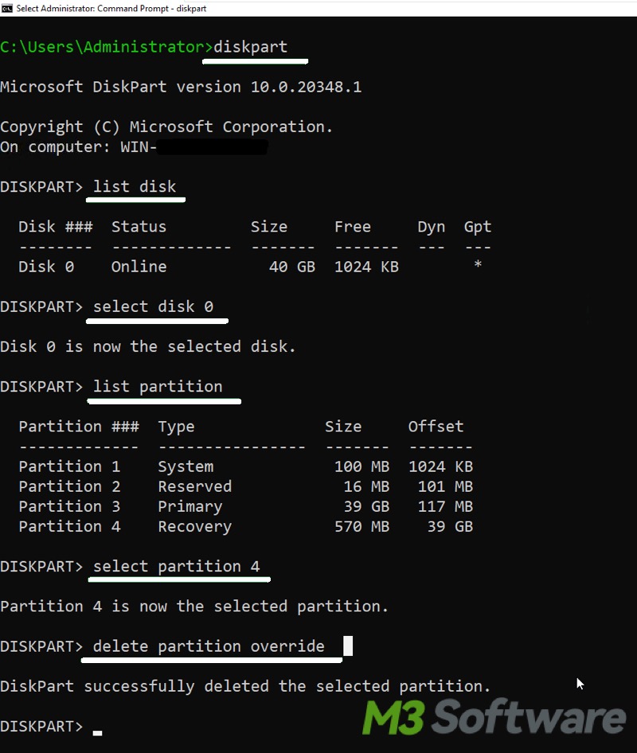Screen dimensions: 637x753
Task: Click the 'Recovery' partition type
Action: 194,526
